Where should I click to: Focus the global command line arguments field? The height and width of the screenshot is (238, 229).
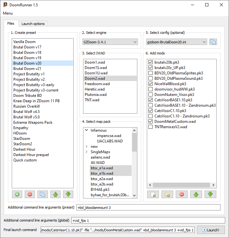148,220
